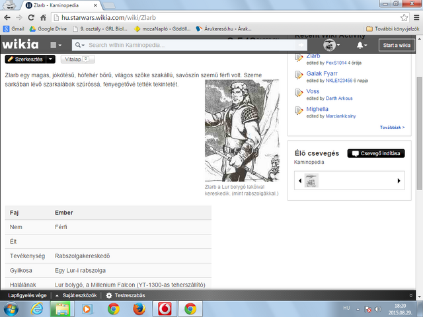Viewport: 423px width, 317px height.
Task: Open the user avatar menu
Action: coord(331,45)
